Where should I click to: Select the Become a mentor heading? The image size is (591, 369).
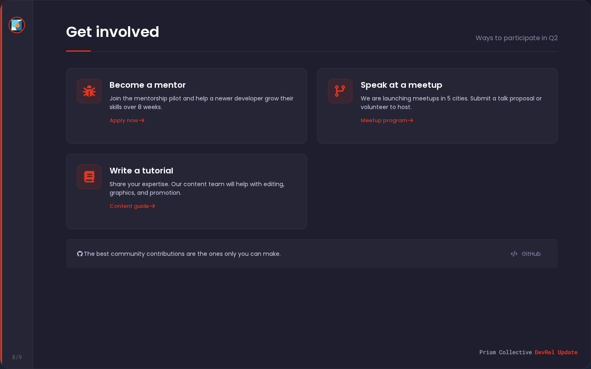coord(148,85)
